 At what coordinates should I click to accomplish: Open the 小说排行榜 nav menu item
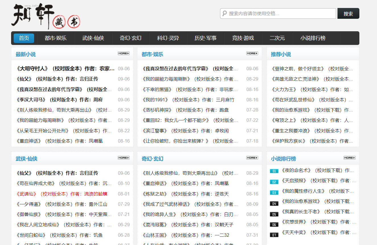(313, 38)
